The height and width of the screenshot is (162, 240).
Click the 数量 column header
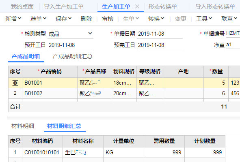click(x=216, y=71)
